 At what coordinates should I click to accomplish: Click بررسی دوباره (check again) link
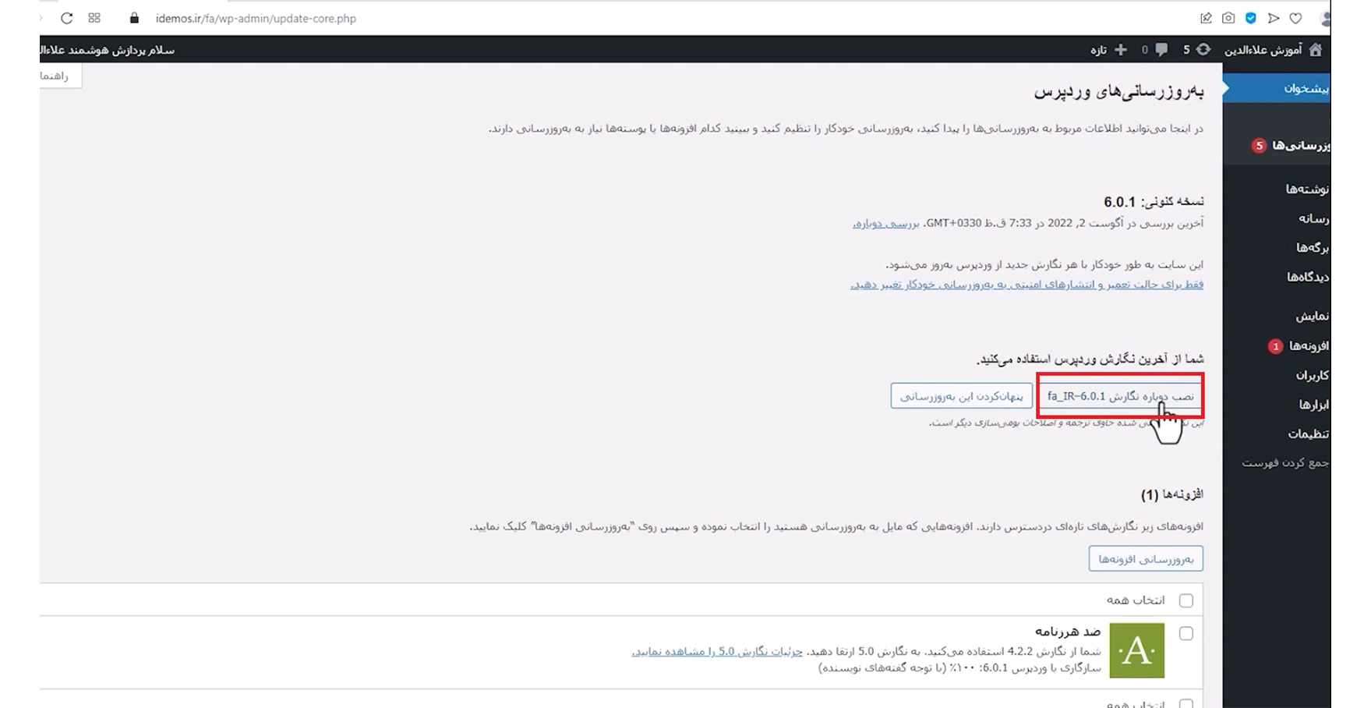click(885, 223)
